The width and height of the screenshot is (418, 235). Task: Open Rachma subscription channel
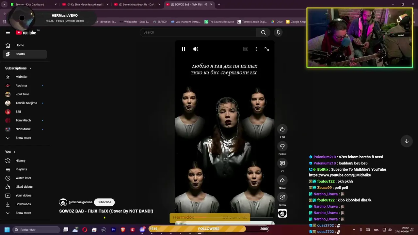point(25,86)
